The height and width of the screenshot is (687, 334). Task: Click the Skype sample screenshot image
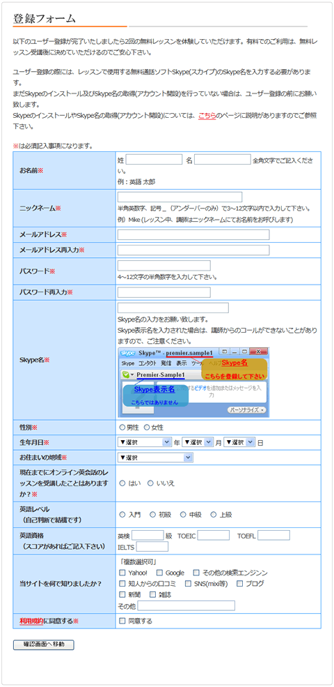pos(193,382)
